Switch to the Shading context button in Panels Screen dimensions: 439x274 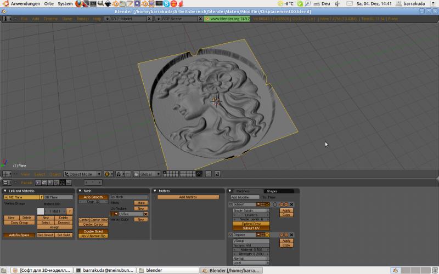(50, 182)
